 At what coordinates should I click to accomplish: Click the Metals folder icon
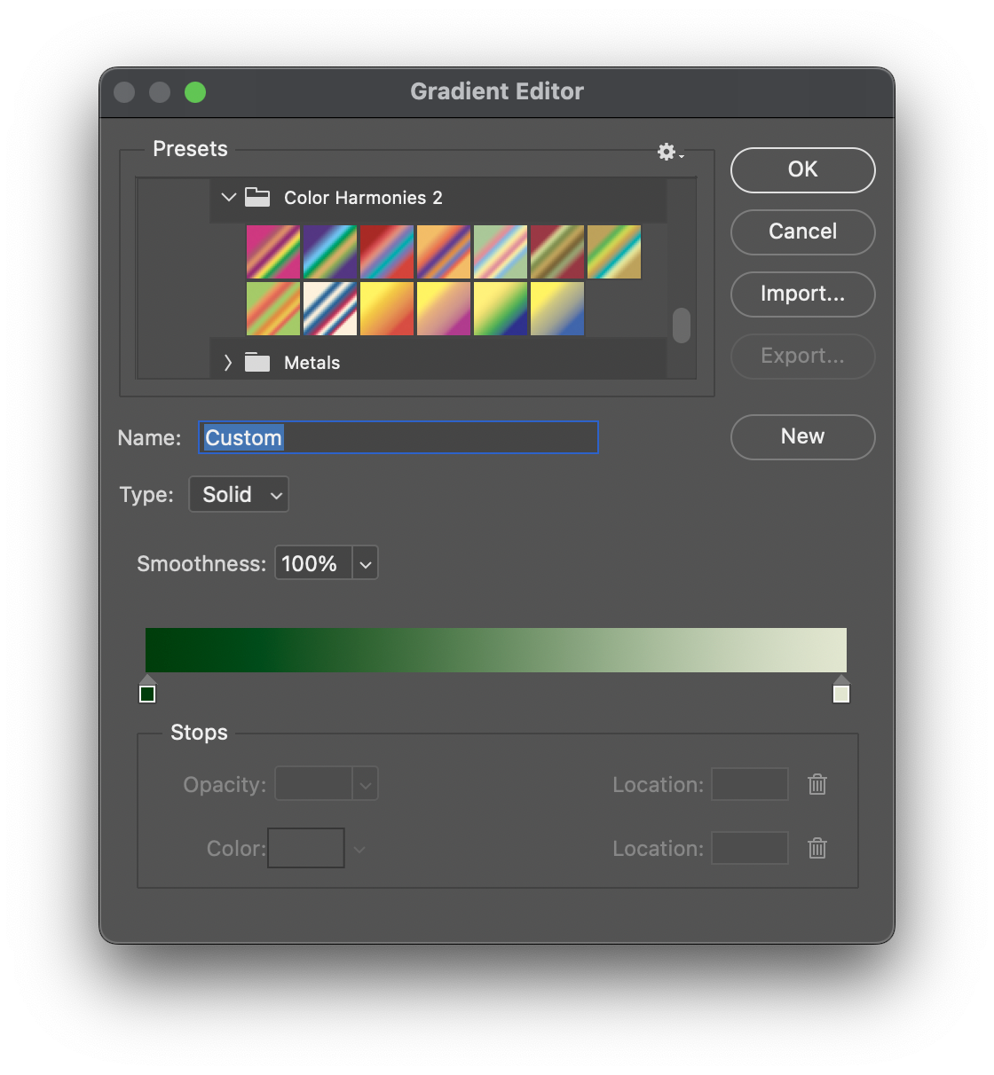tap(257, 363)
